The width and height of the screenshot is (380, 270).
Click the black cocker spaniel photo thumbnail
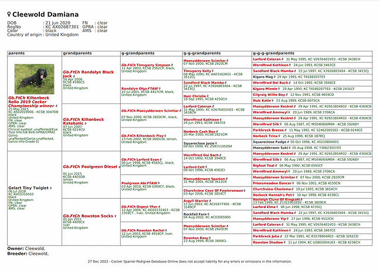pos(34,79)
